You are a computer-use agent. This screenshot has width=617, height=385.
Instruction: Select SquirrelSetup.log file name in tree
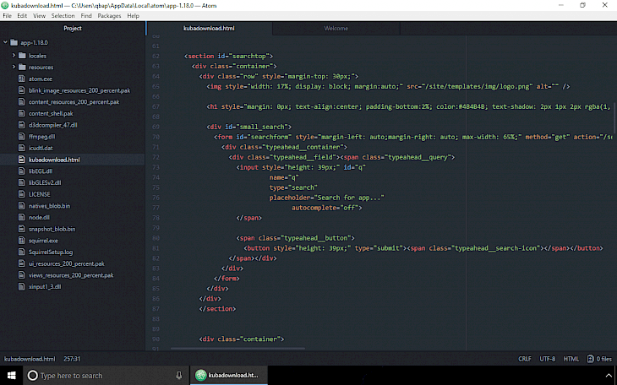(x=51, y=252)
